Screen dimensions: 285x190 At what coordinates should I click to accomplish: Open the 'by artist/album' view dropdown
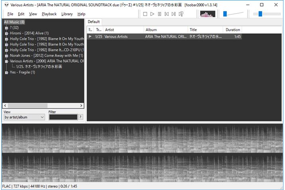[24, 117]
